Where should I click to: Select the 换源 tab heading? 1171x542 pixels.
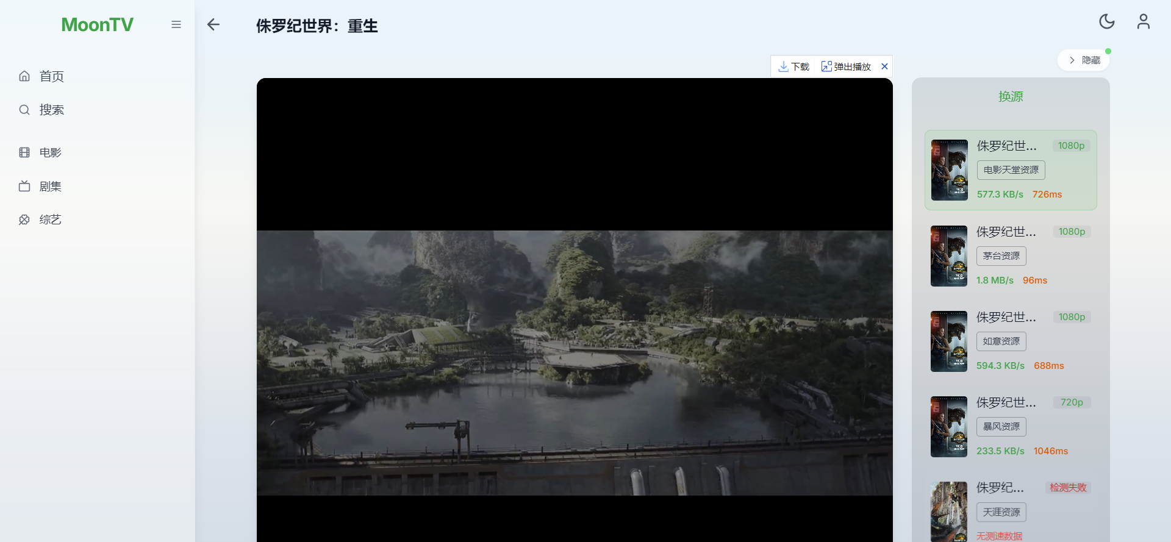[1011, 96]
